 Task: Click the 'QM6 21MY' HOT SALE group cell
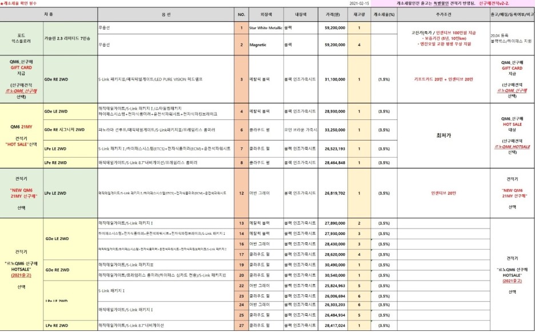click(22, 135)
